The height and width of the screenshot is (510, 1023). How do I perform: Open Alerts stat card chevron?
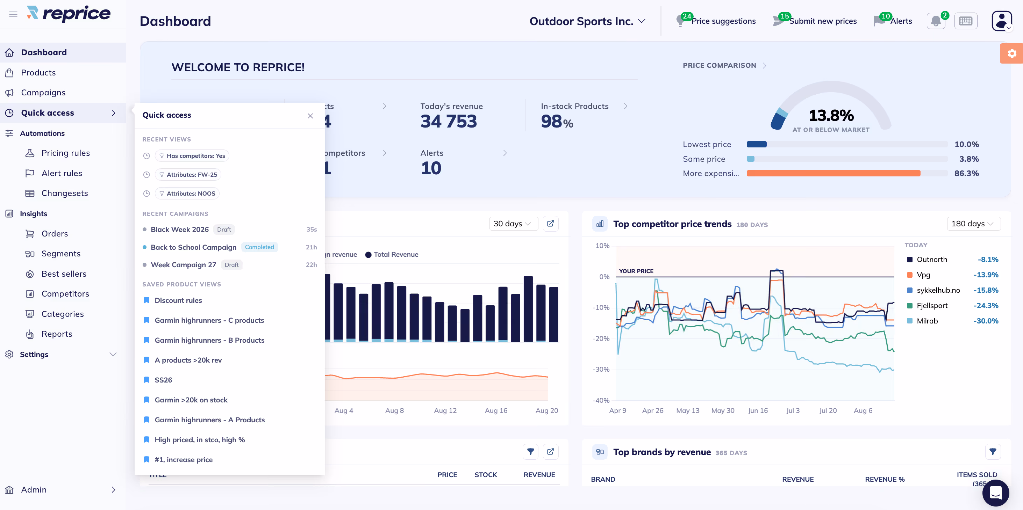(x=505, y=153)
